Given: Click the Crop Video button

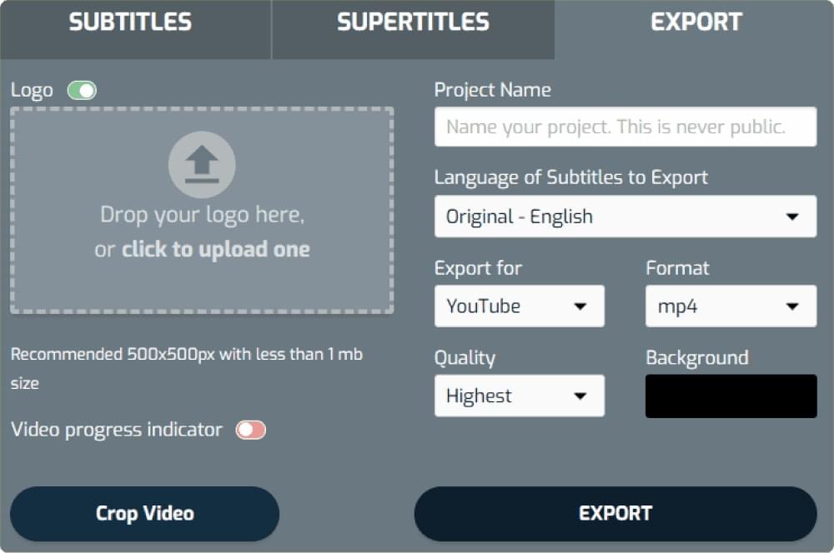Looking at the screenshot, I should click(x=143, y=513).
